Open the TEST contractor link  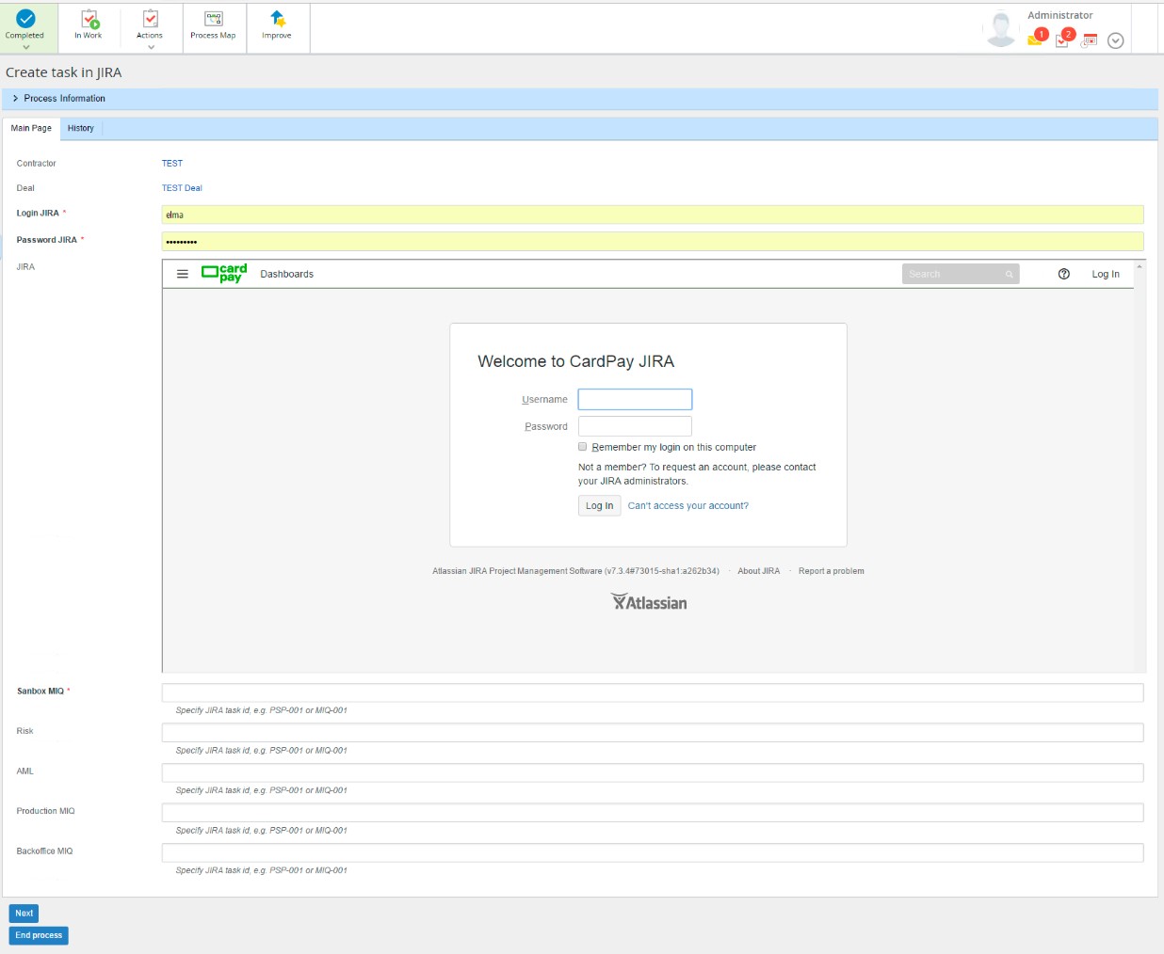(172, 164)
